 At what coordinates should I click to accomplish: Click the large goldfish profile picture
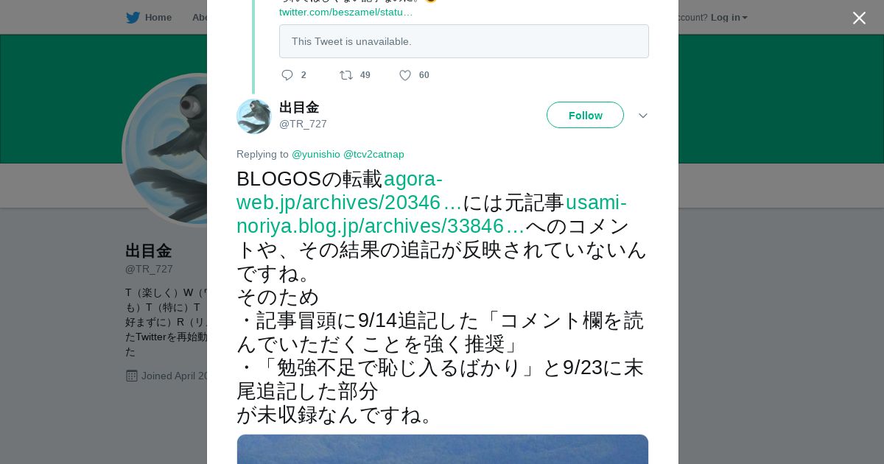(166, 150)
